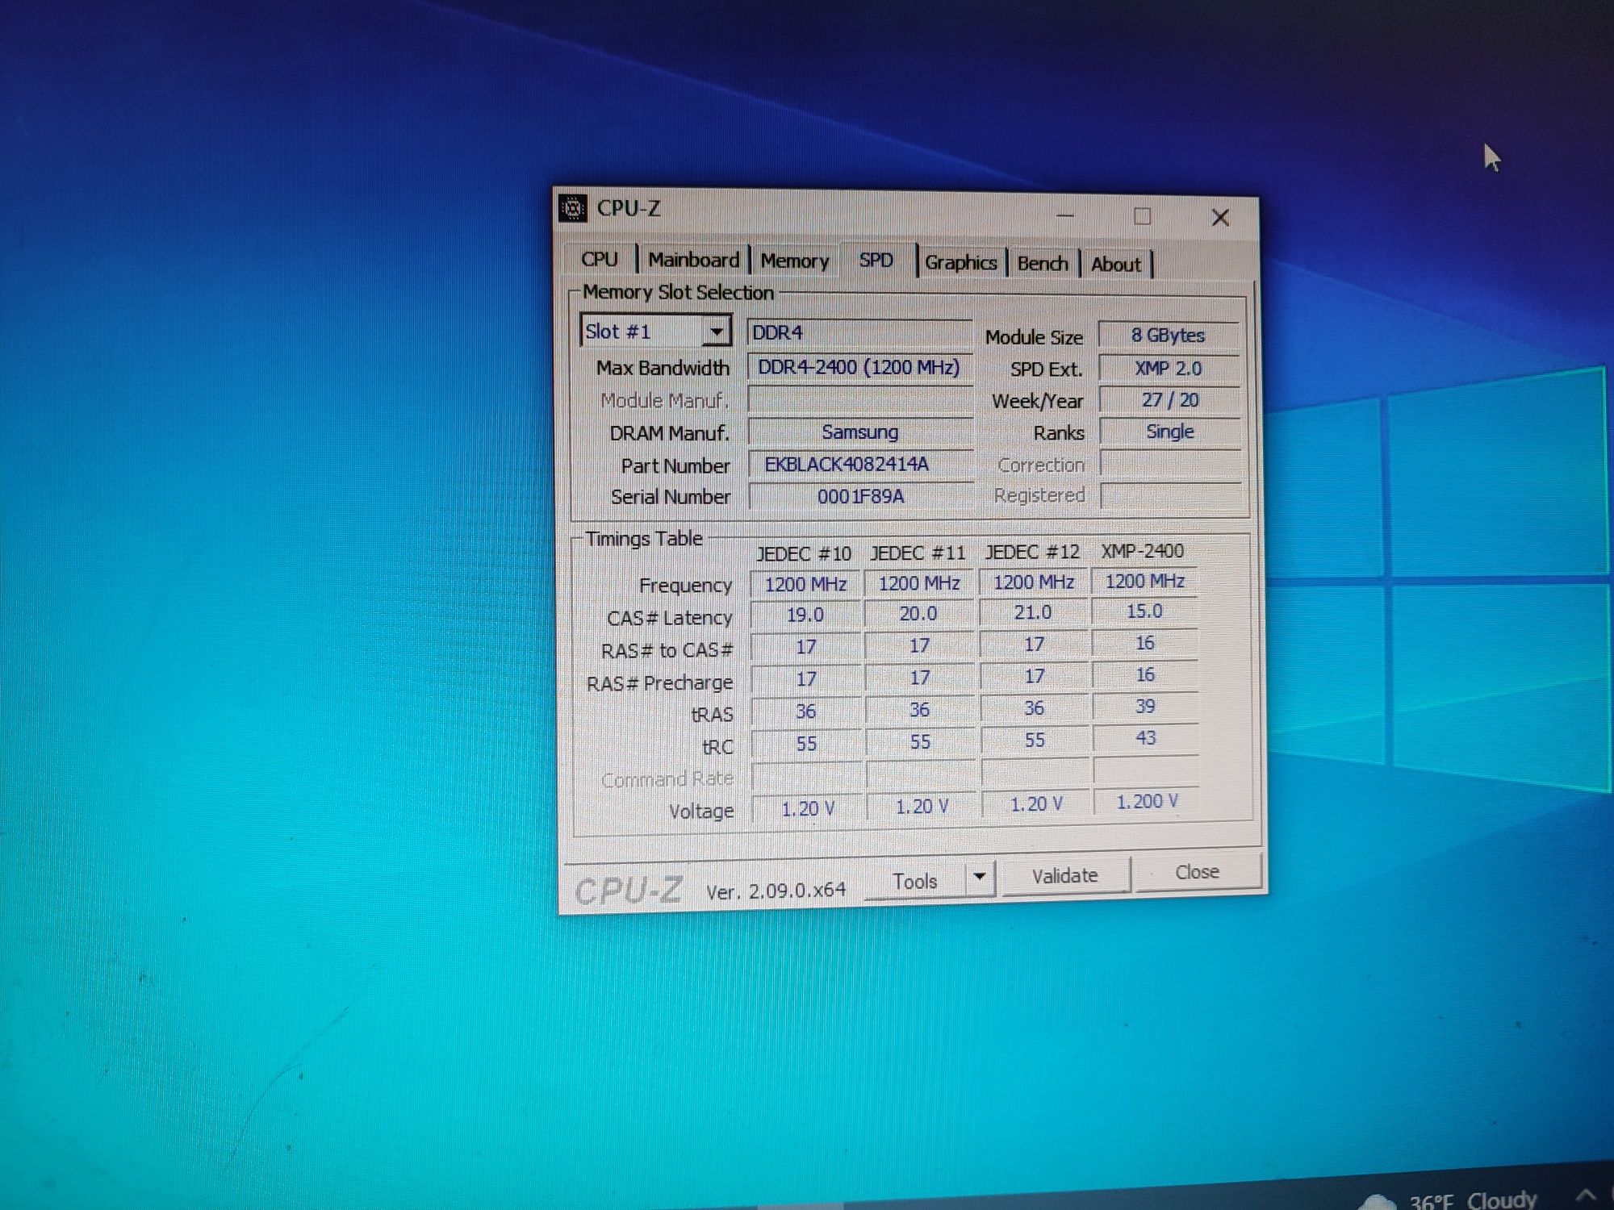Switch to the Graphics tab

tap(960, 262)
